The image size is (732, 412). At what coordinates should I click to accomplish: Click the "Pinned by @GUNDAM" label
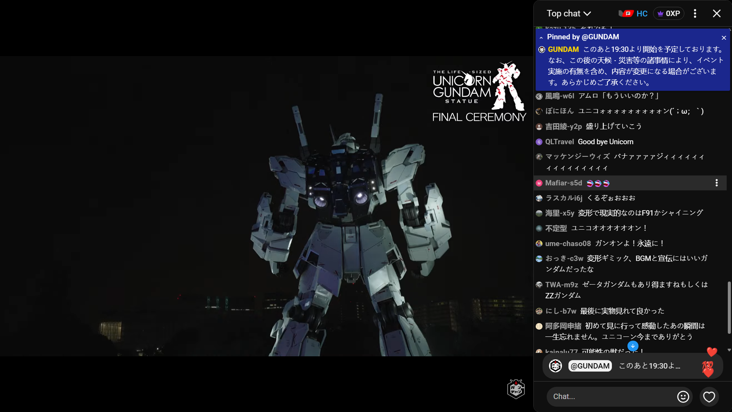click(583, 37)
